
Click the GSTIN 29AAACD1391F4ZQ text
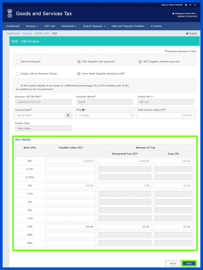pyautogui.click(x=187, y=16)
